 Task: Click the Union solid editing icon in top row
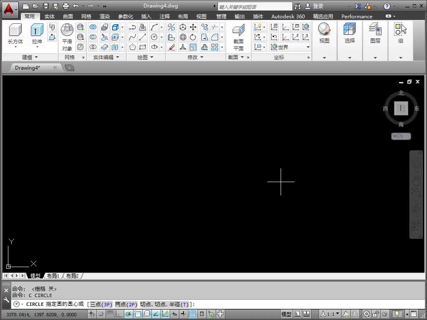click(x=93, y=27)
